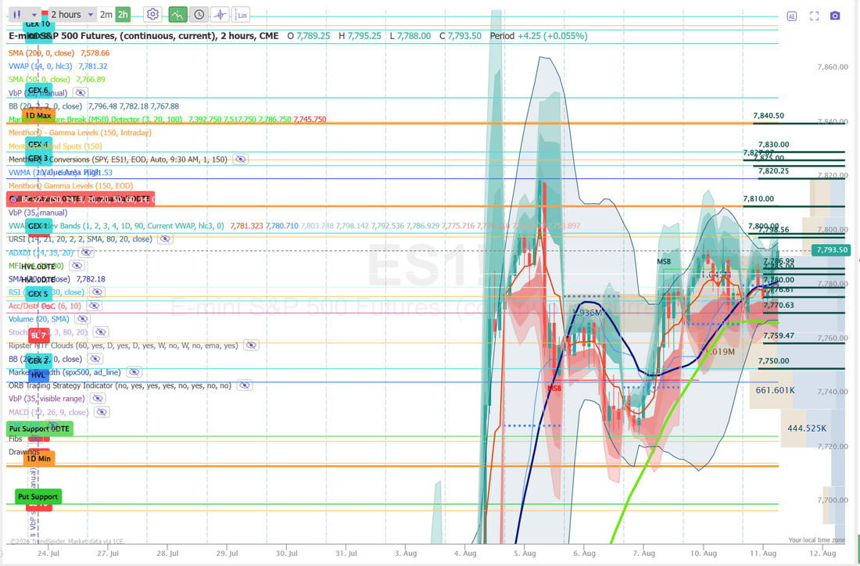This screenshot has height=566, width=860.
Task: Click the VbP (35, manual) label
Action: (x=38, y=213)
